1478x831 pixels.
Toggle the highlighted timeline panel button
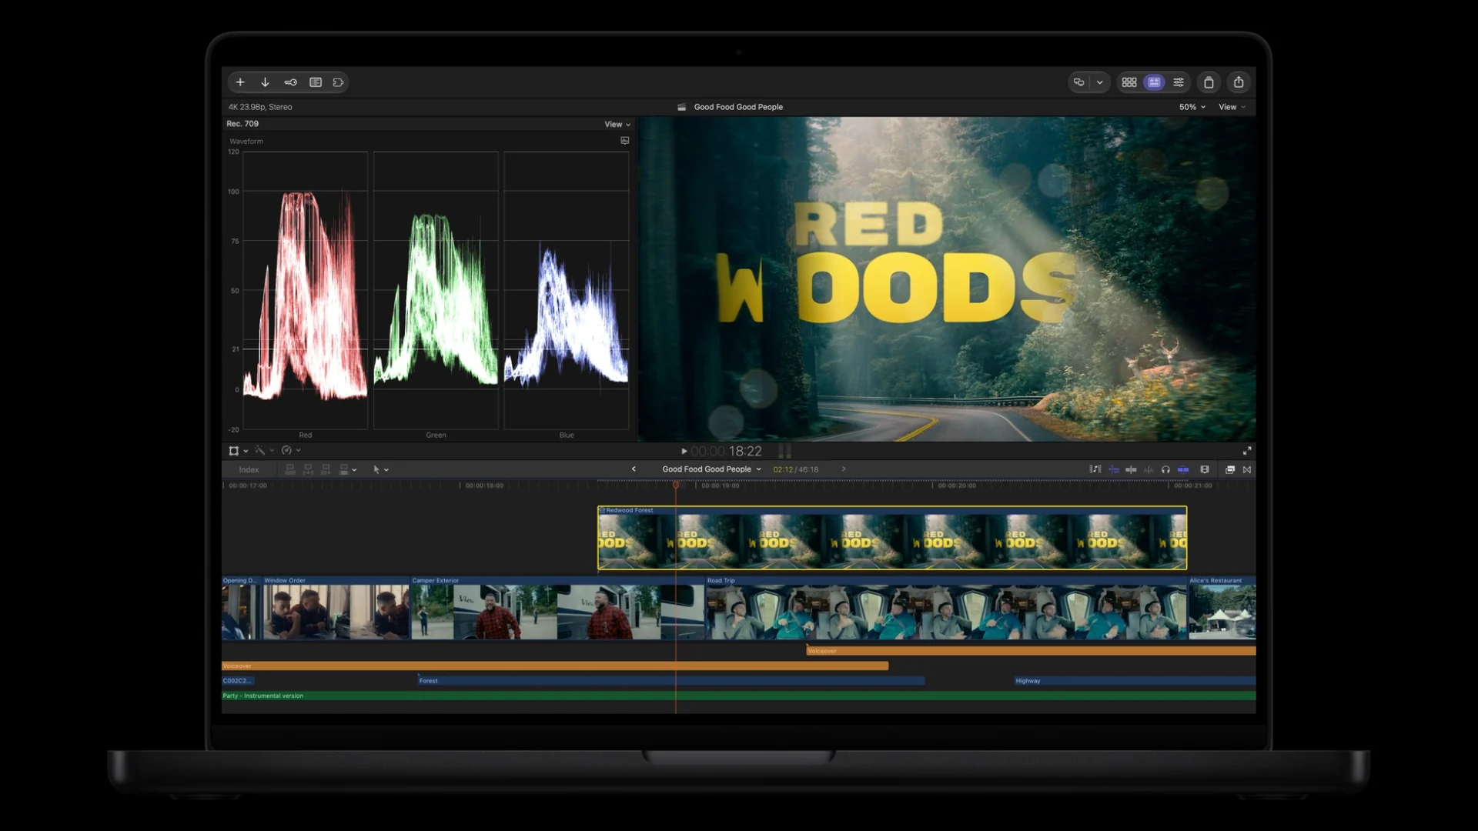[x=1154, y=82]
